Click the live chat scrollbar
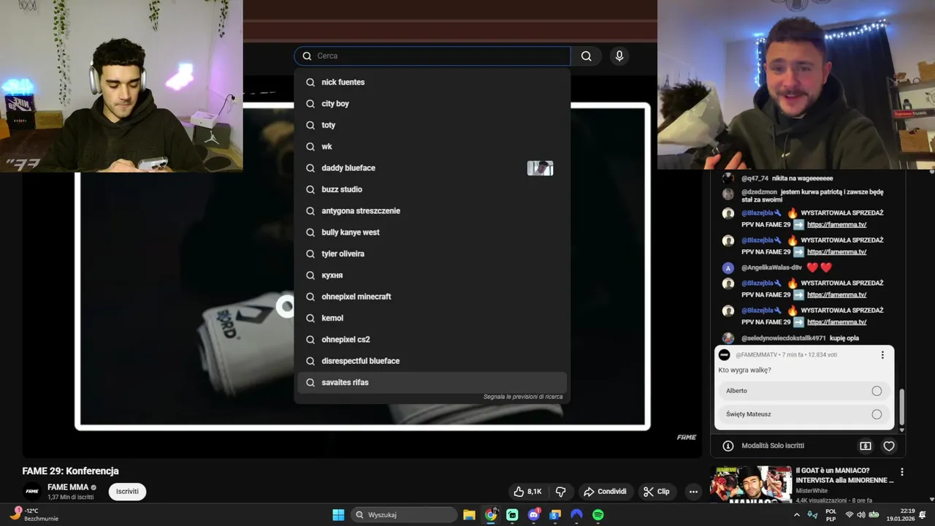The height and width of the screenshot is (526, 935). pos(901,405)
